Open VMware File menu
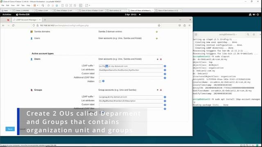 pos(3,5)
